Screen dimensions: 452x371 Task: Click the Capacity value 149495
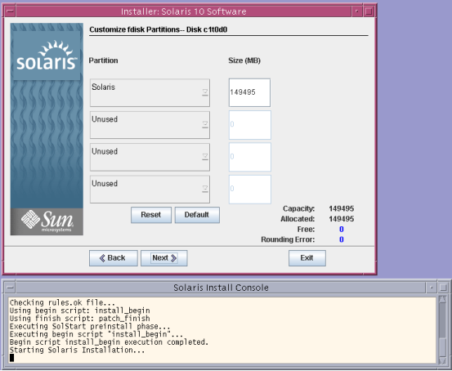(342, 208)
